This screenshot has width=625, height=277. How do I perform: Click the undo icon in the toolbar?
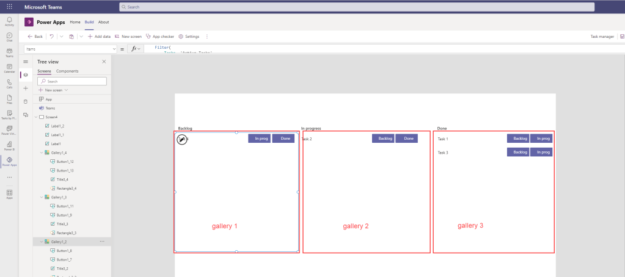tap(51, 37)
